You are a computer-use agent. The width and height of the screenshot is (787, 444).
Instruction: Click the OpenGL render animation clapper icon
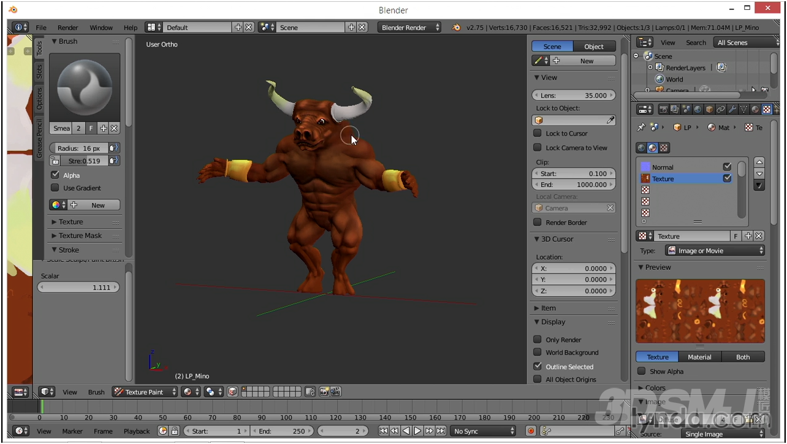pos(336,392)
